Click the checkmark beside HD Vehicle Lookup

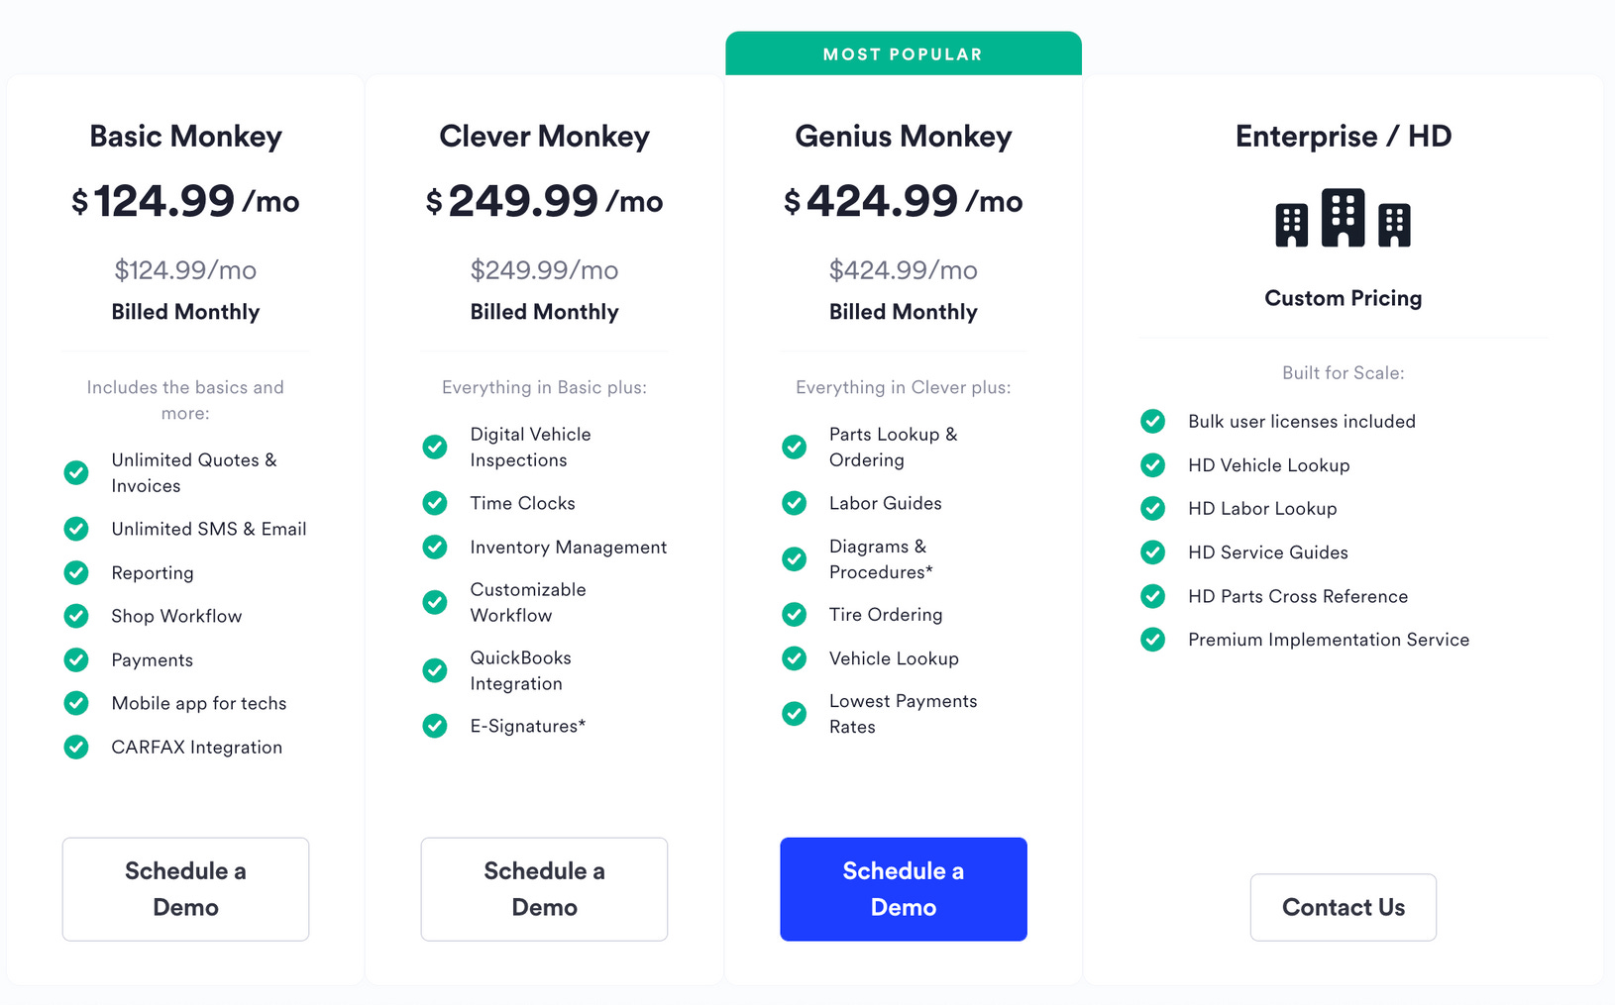coord(1152,464)
